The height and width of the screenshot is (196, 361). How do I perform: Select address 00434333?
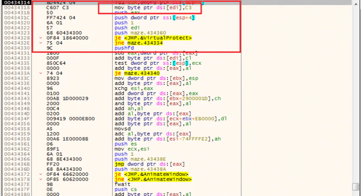[17, 58]
